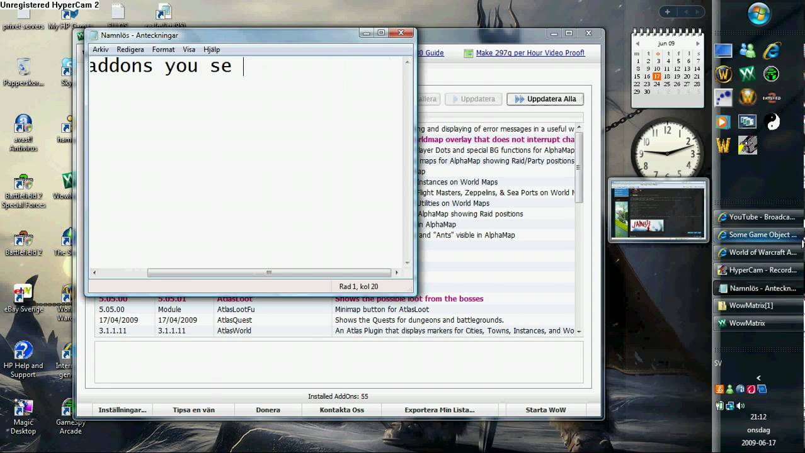The width and height of the screenshot is (805, 453).
Task: Open the Hjälp menu in Notepad
Action: pyautogui.click(x=212, y=49)
